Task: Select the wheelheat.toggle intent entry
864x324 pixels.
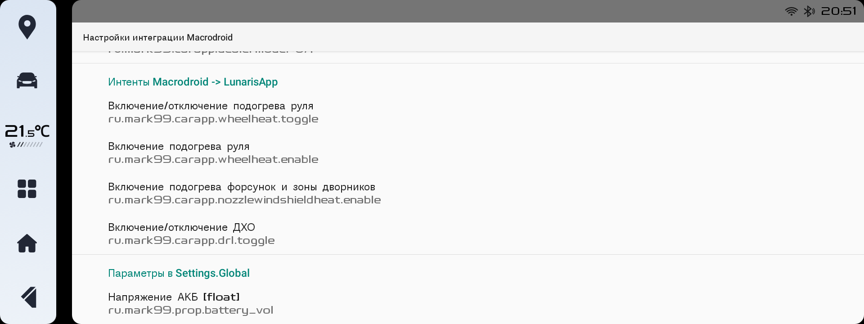Action: click(x=468, y=112)
